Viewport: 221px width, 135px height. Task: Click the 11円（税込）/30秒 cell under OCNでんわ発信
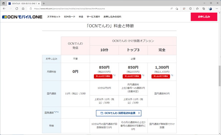coord(75,94)
